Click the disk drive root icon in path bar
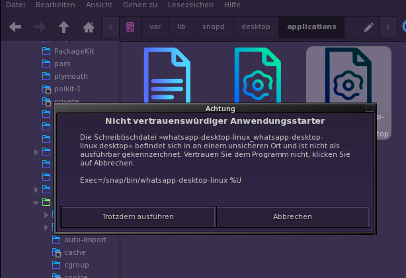 (130, 27)
